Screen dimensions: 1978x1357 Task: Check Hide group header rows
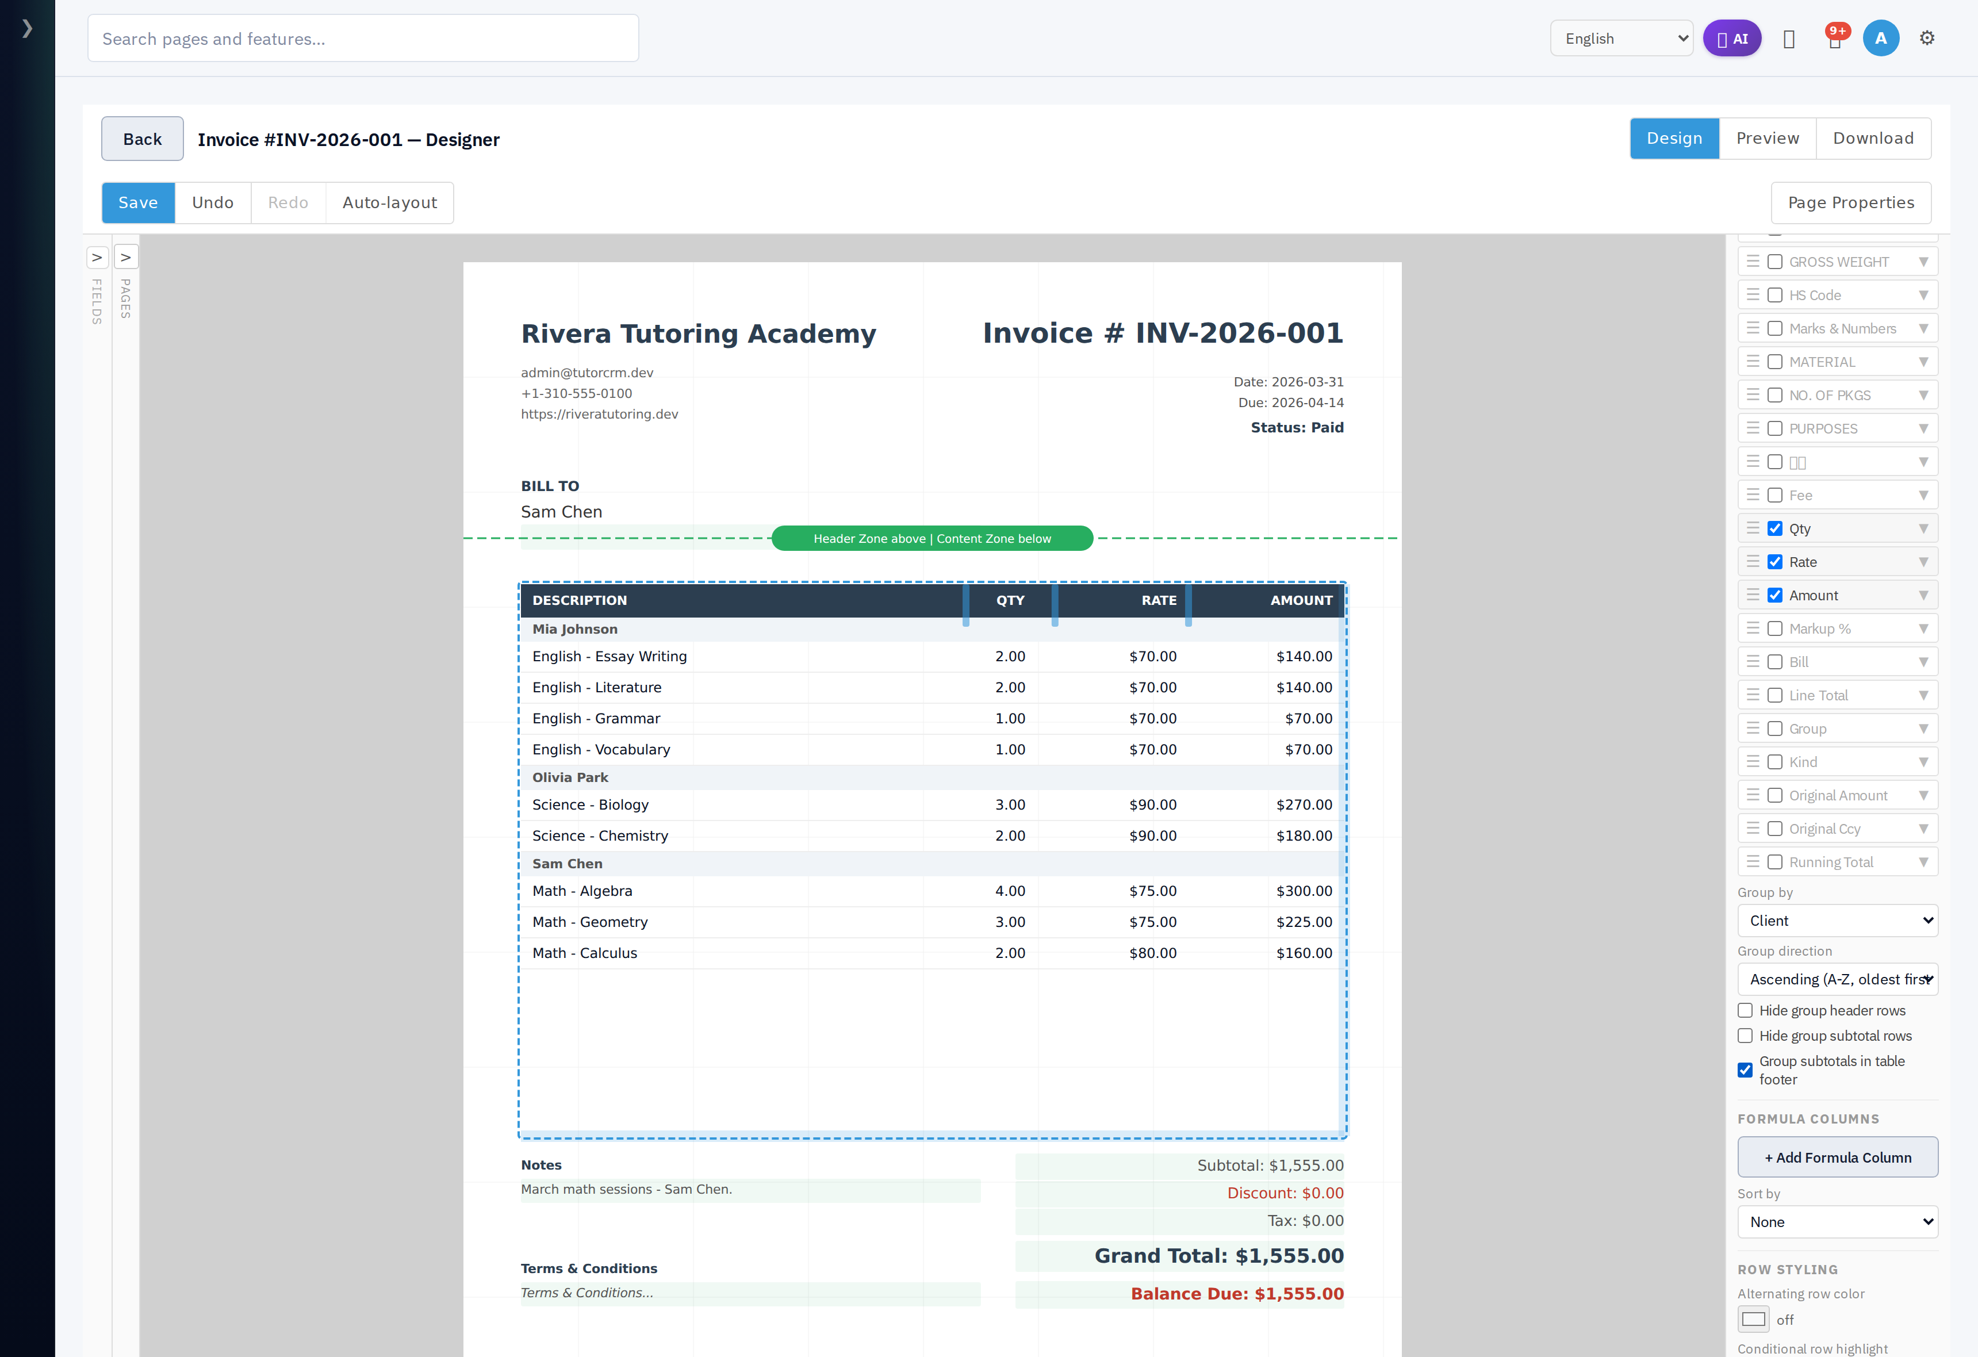(x=1745, y=1010)
